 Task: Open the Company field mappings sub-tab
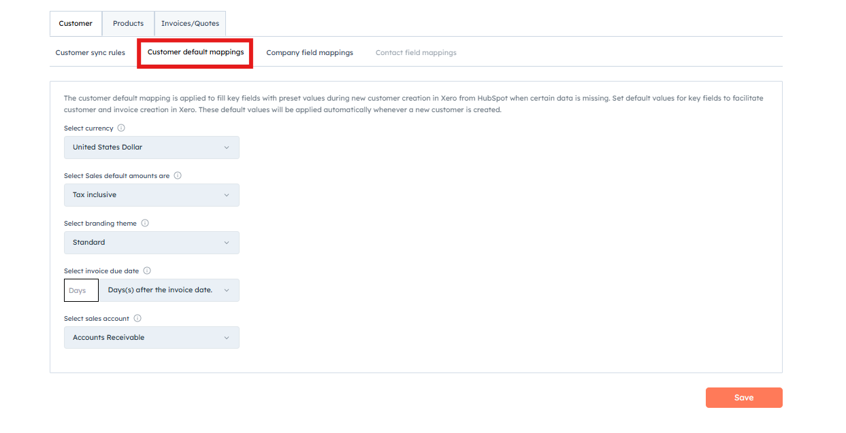click(x=310, y=52)
